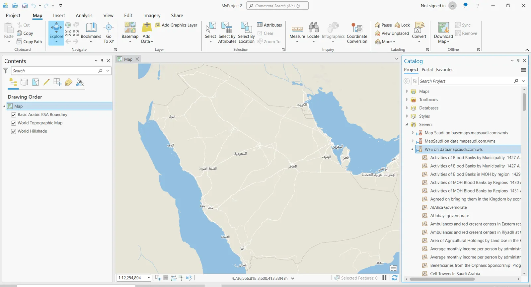Viewport: 531px width, 287px height.
Task: Click Add Graphics Layer button
Action: 176,25
